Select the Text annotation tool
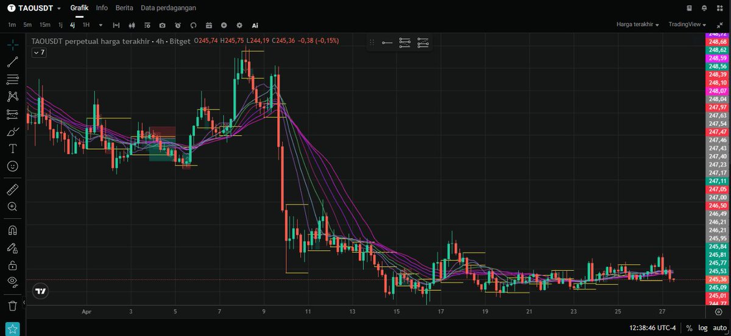 12,149
